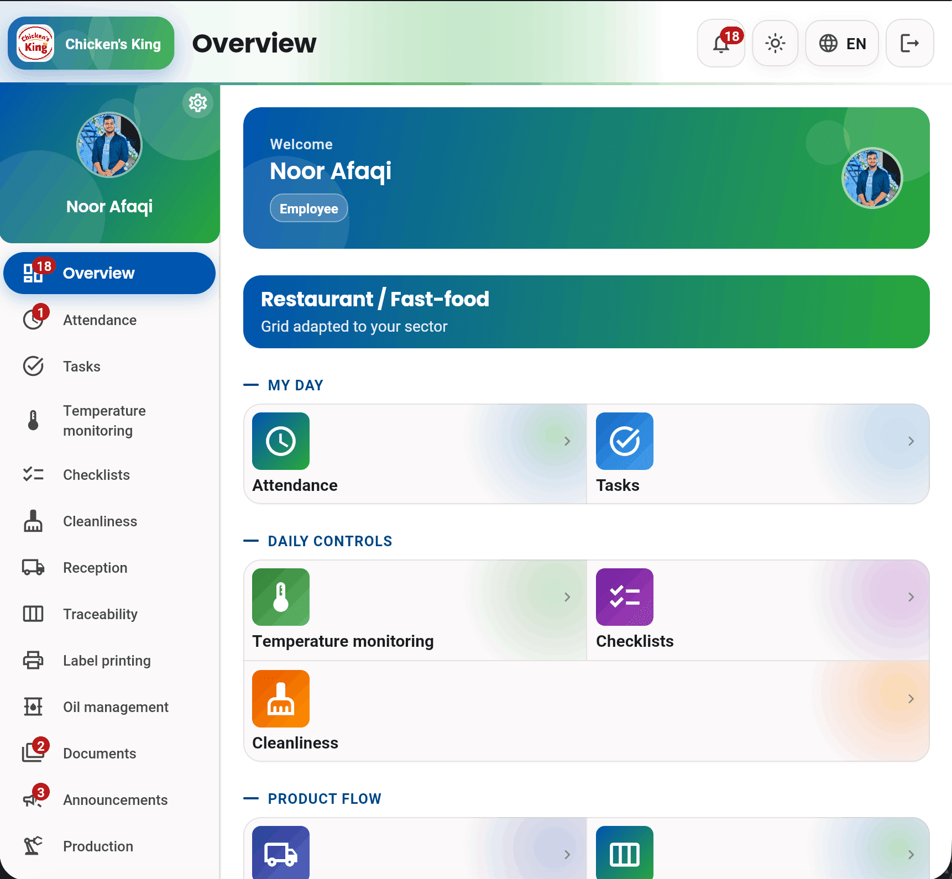Expand the Checklists card chevron
Screen dimensions: 952x879
point(911,597)
